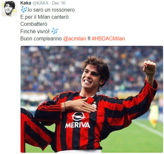Click the hand placed on the chest

[80, 105]
